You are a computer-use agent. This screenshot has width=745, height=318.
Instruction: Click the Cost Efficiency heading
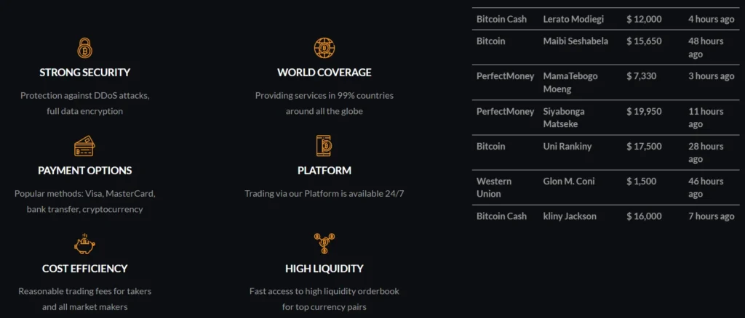pyautogui.click(x=84, y=269)
